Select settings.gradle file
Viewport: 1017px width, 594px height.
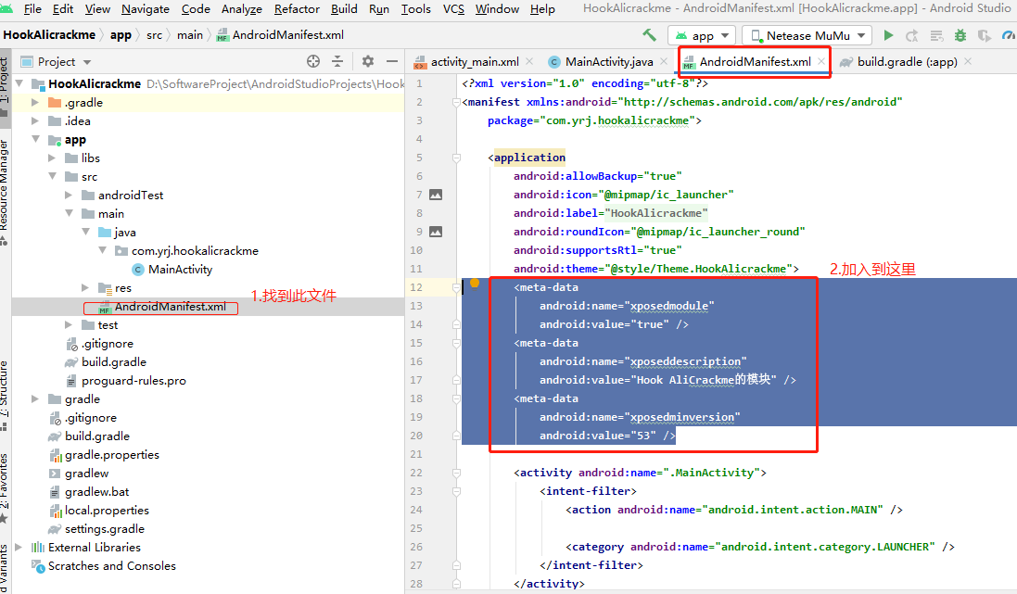(105, 528)
